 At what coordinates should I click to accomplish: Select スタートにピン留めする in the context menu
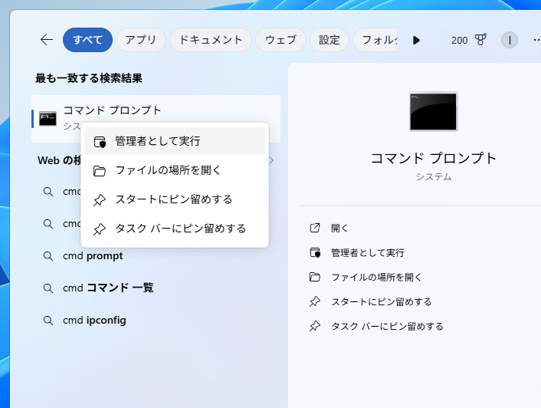click(174, 199)
